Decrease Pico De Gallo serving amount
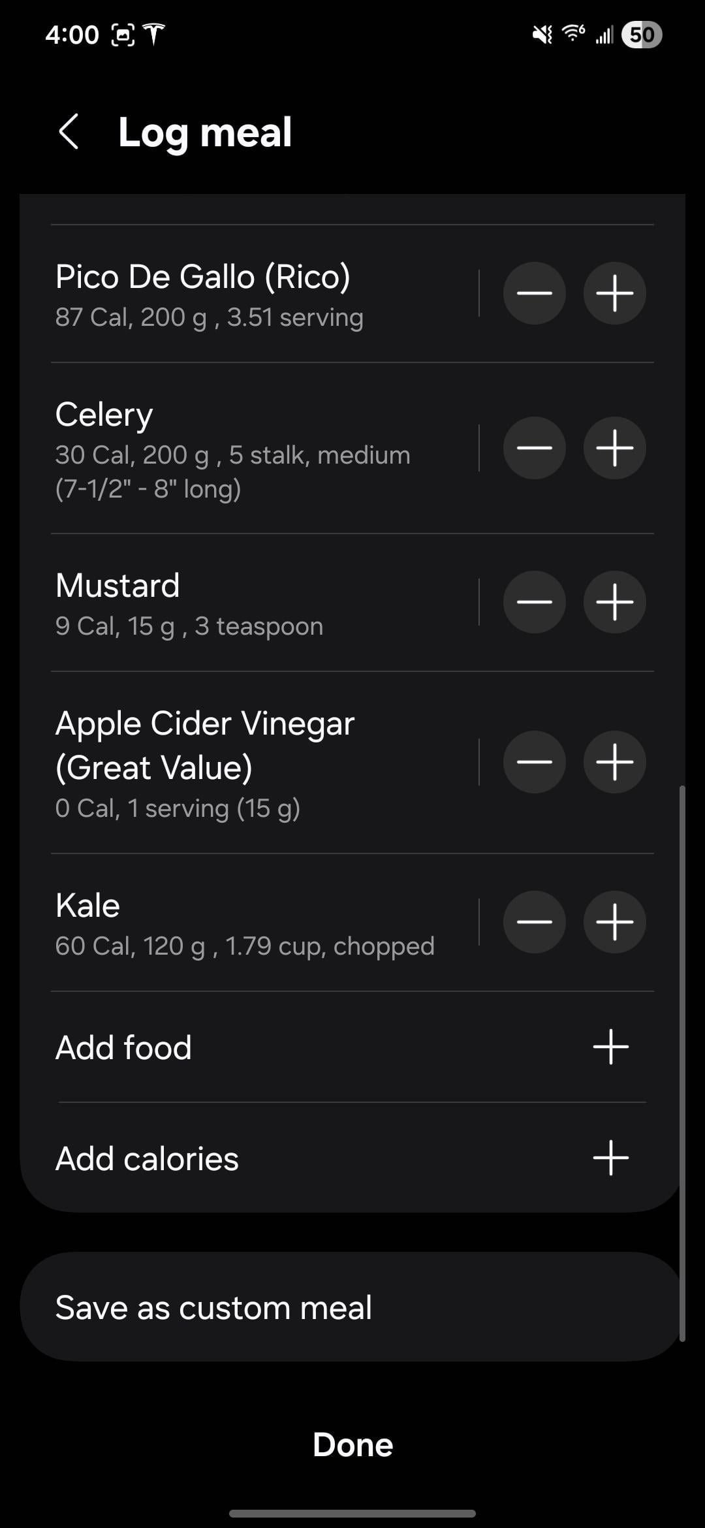The width and height of the screenshot is (705, 1528). click(x=534, y=293)
